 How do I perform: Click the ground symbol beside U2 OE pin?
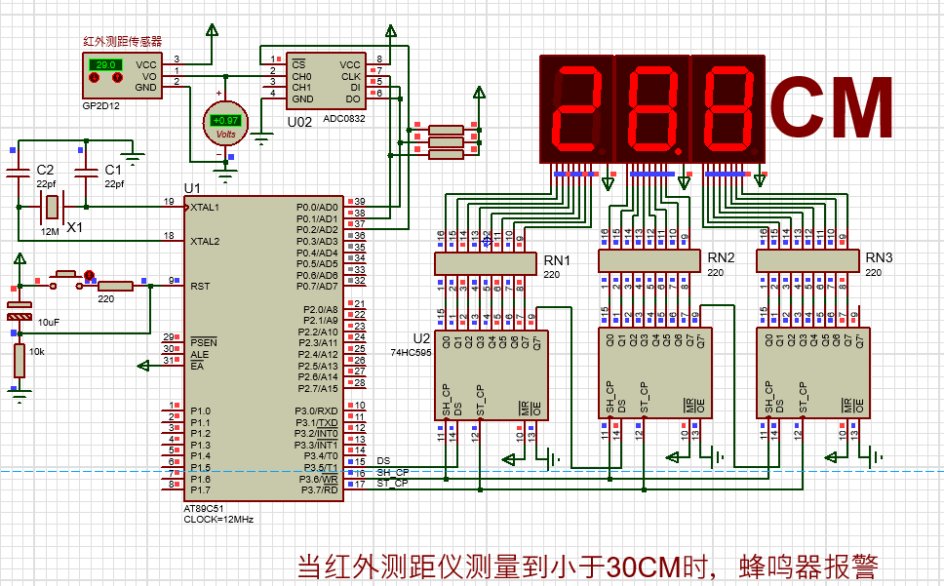[x=553, y=459]
